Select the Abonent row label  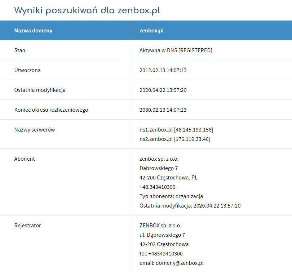pos(25,159)
